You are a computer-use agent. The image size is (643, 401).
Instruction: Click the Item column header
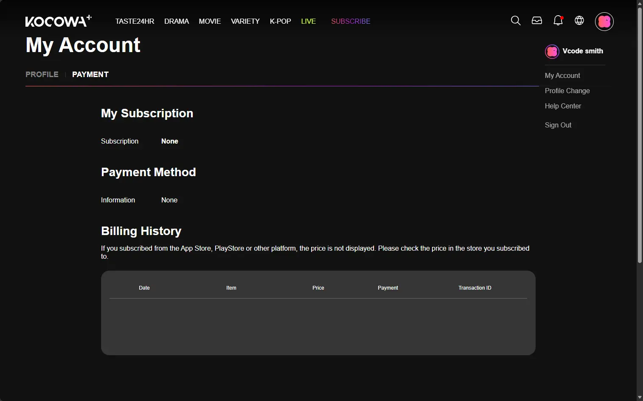tap(231, 288)
